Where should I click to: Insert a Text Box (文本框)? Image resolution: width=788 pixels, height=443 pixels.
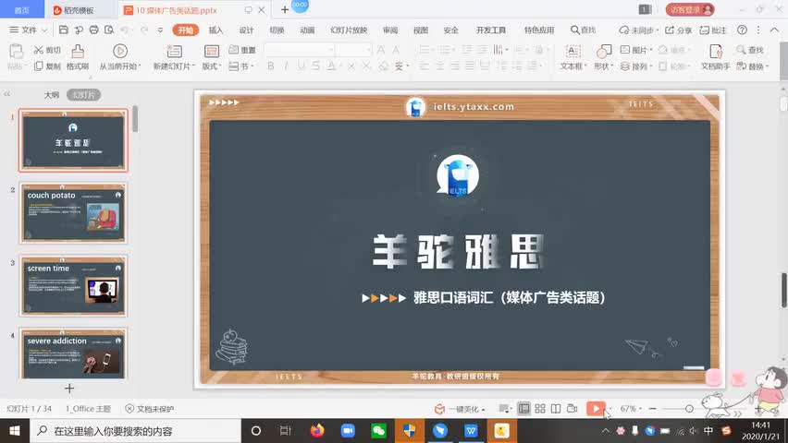pyautogui.click(x=573, y=57)
